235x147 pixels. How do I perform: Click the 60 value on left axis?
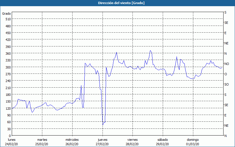pos(9,122)
